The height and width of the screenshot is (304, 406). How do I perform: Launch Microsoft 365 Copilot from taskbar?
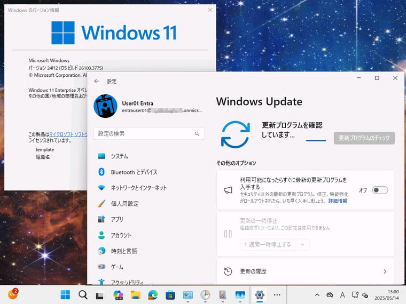[118, 295]
